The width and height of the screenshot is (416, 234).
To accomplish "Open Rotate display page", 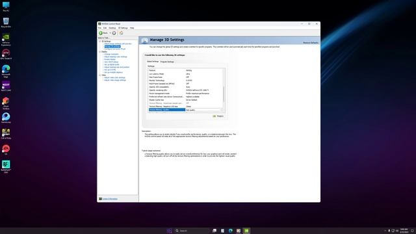I will click(x=110, y=59).
